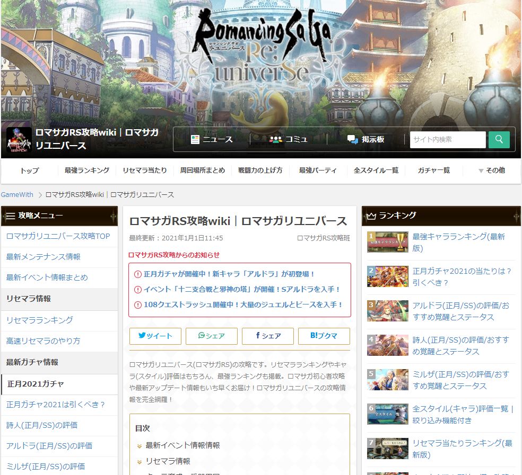
Task: Open the 最強ランキング nav tab
Action: coord(87,171)
